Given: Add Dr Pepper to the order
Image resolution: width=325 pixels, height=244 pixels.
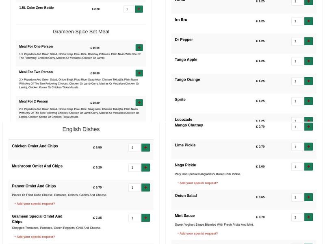Looking at the screenshot, I should point(309,41).
